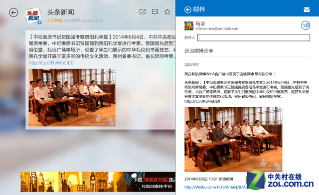Open the comment icon in Weibo header

[155, 12]
